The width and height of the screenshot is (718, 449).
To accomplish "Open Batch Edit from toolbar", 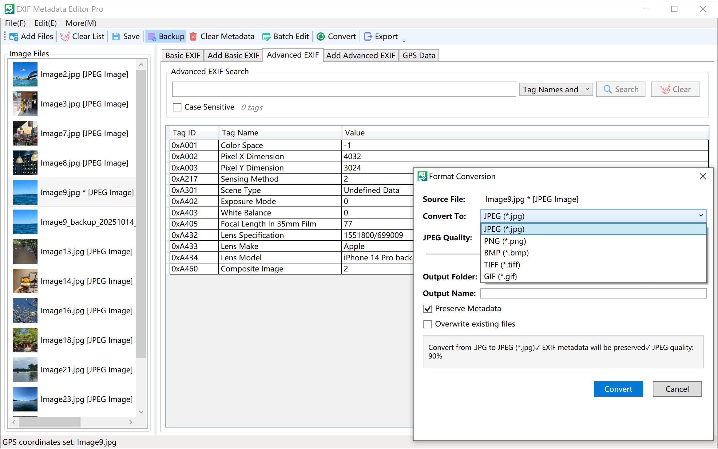I will coord(266,37).
